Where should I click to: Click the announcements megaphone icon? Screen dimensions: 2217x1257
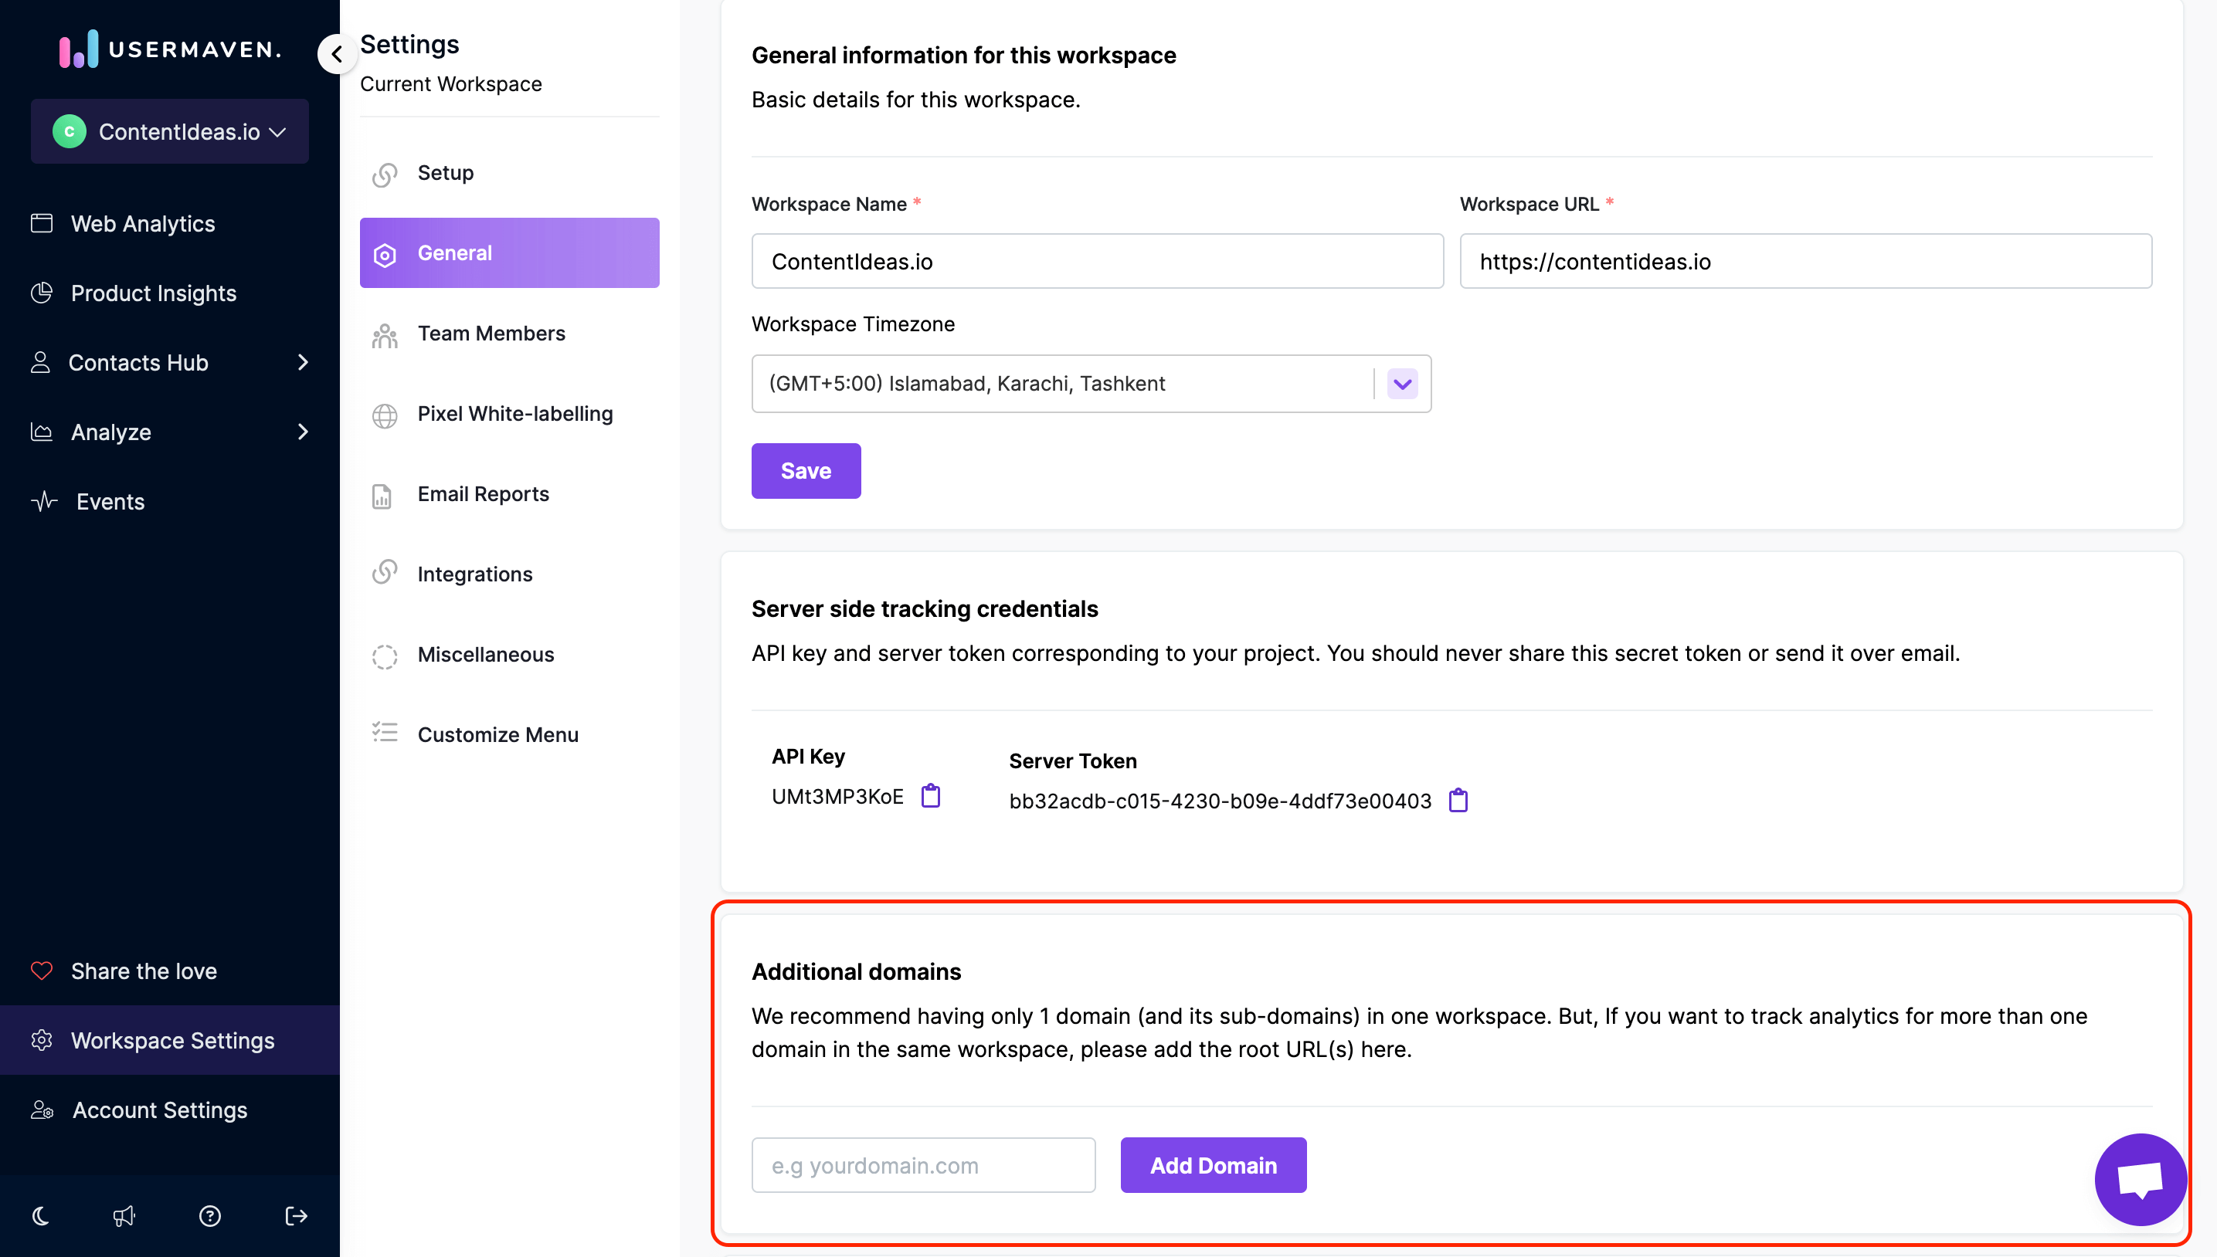pos(124,1215)
